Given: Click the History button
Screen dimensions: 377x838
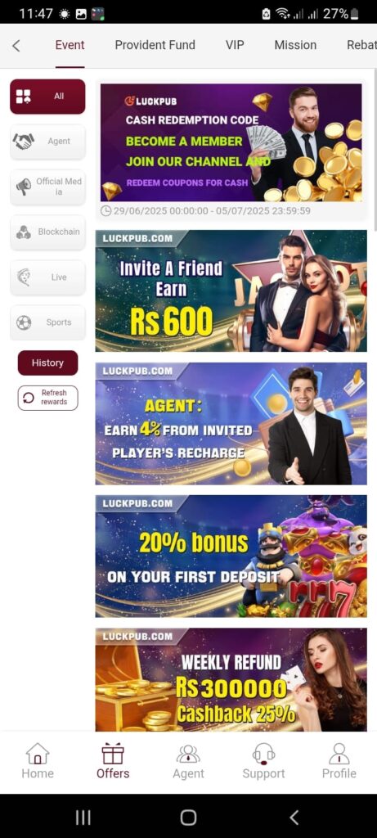Looking at the screenshot, I should 47,363.
